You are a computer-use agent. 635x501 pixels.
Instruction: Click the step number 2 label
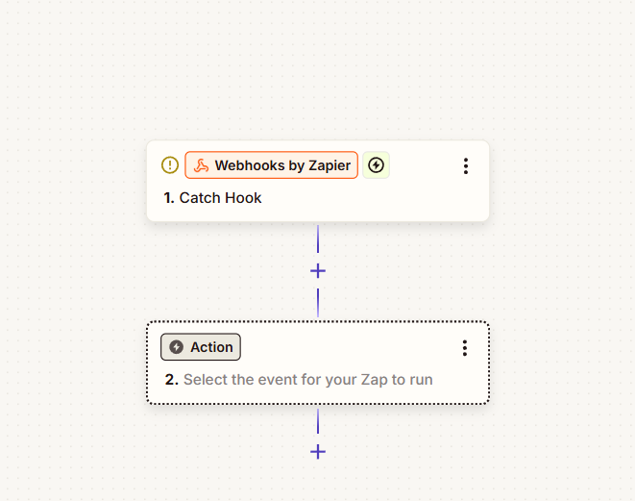click(x=171, y=380)
